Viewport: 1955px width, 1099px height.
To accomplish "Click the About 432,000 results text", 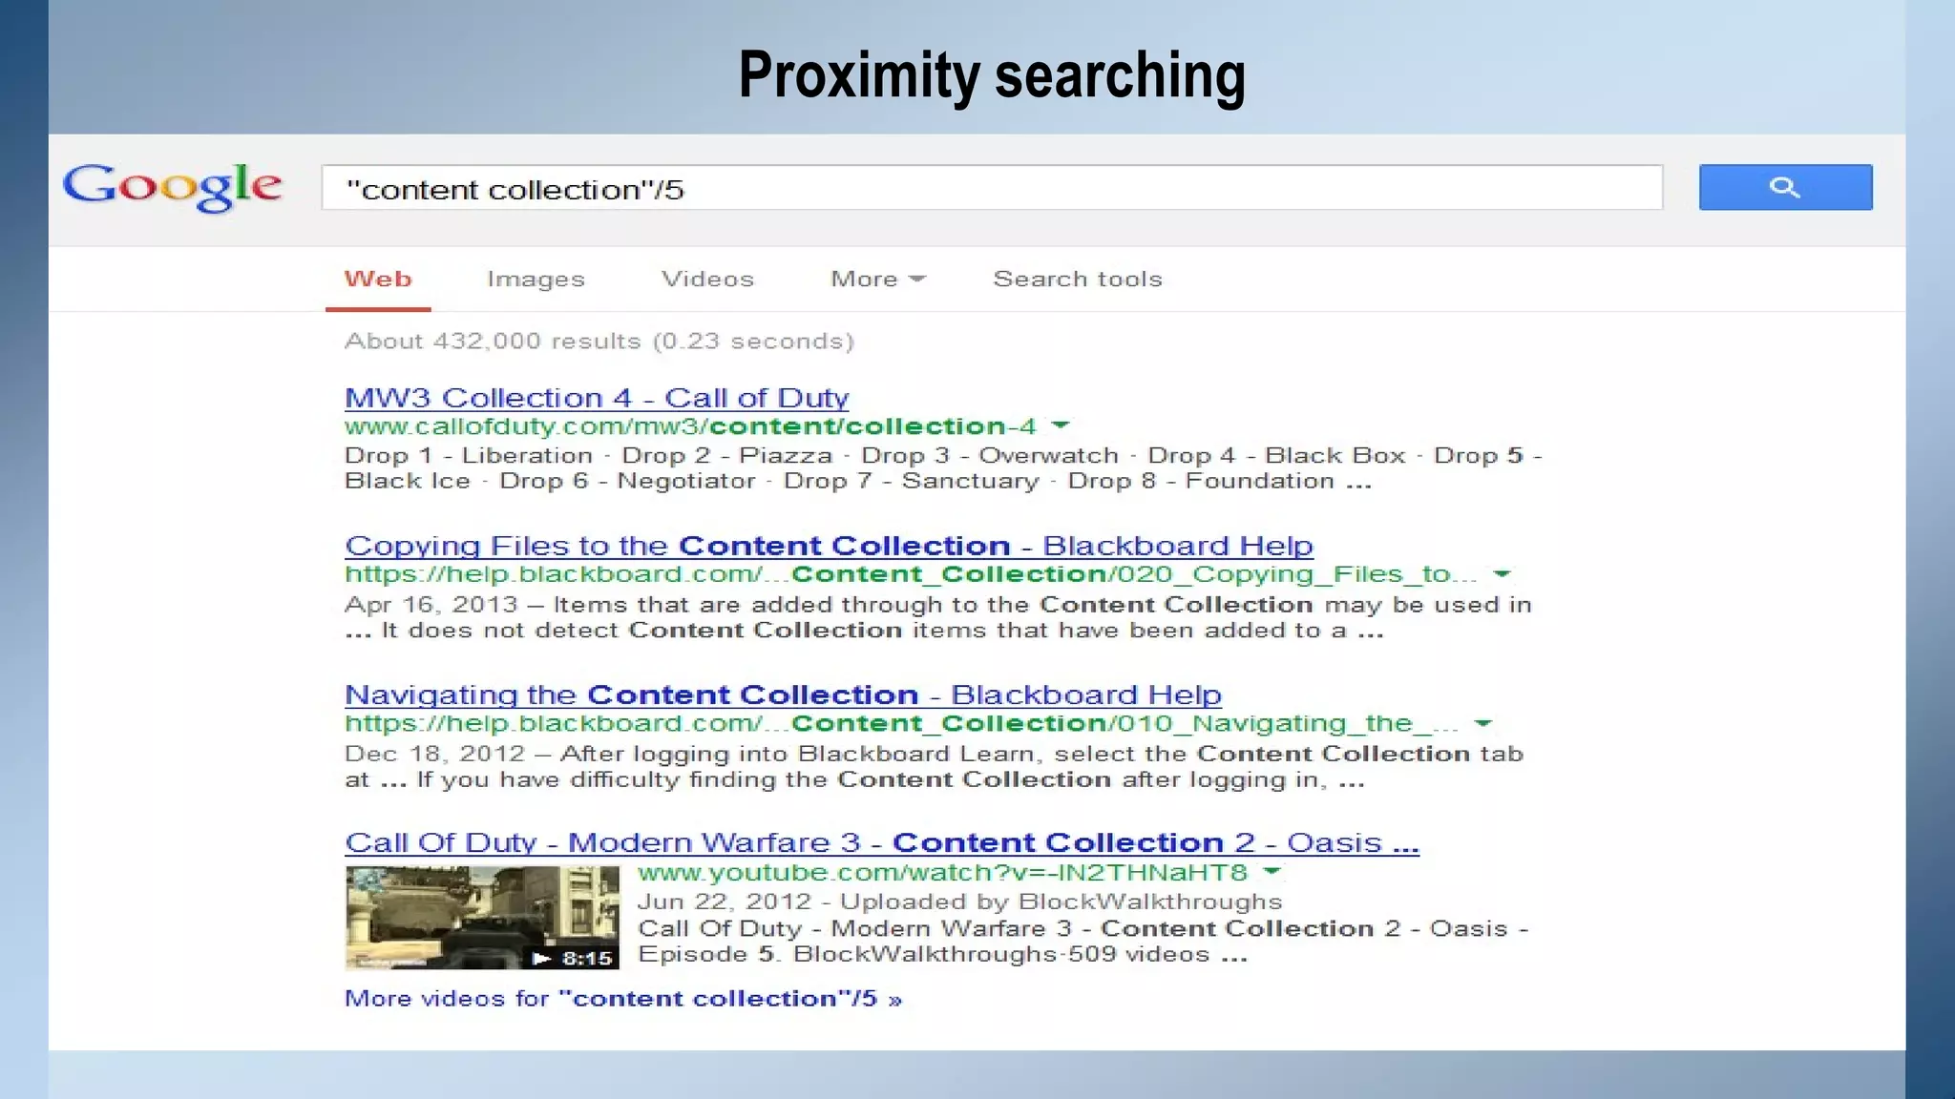I will pos(599,342).
